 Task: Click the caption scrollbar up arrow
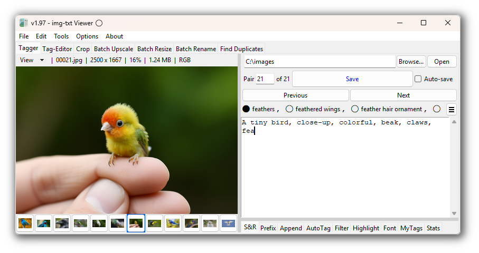[x=454, y=122]
